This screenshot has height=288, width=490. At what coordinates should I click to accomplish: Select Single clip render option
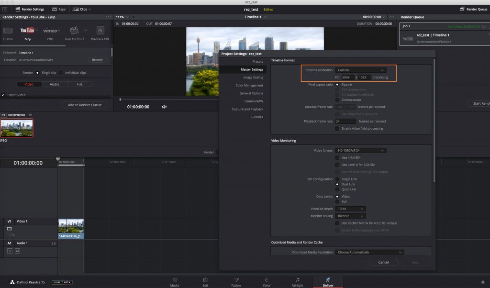(x=37, y=73)
